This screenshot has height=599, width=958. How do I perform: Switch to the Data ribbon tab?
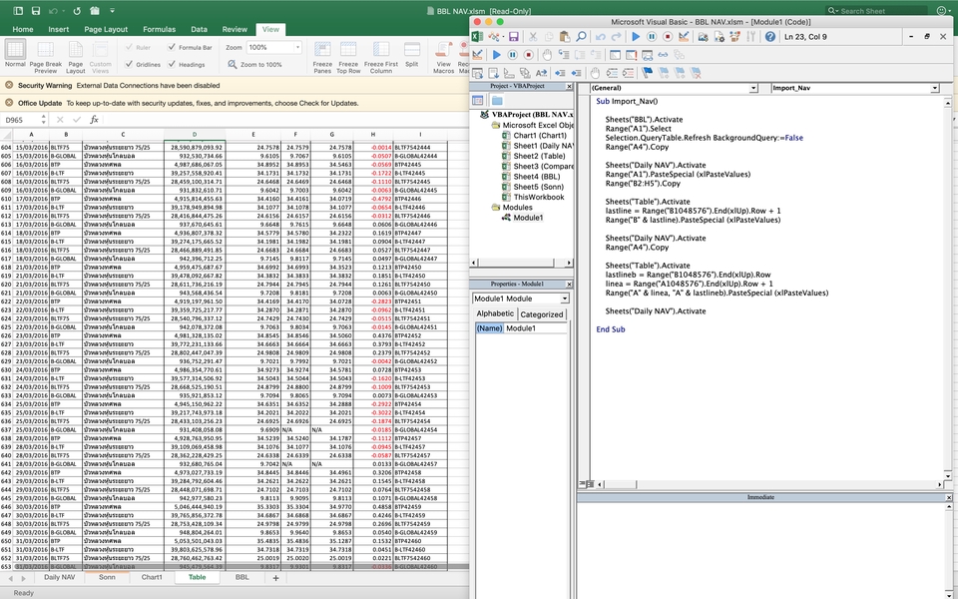tap(200, 29)
